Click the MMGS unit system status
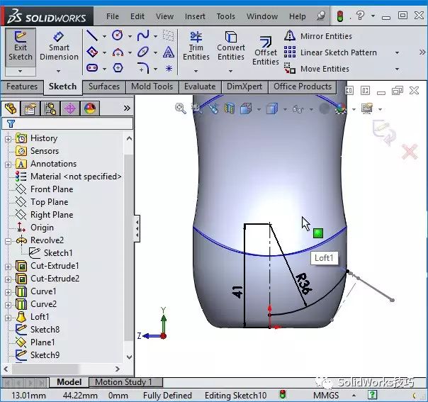428x402 pixels. (x=326, y=396)
